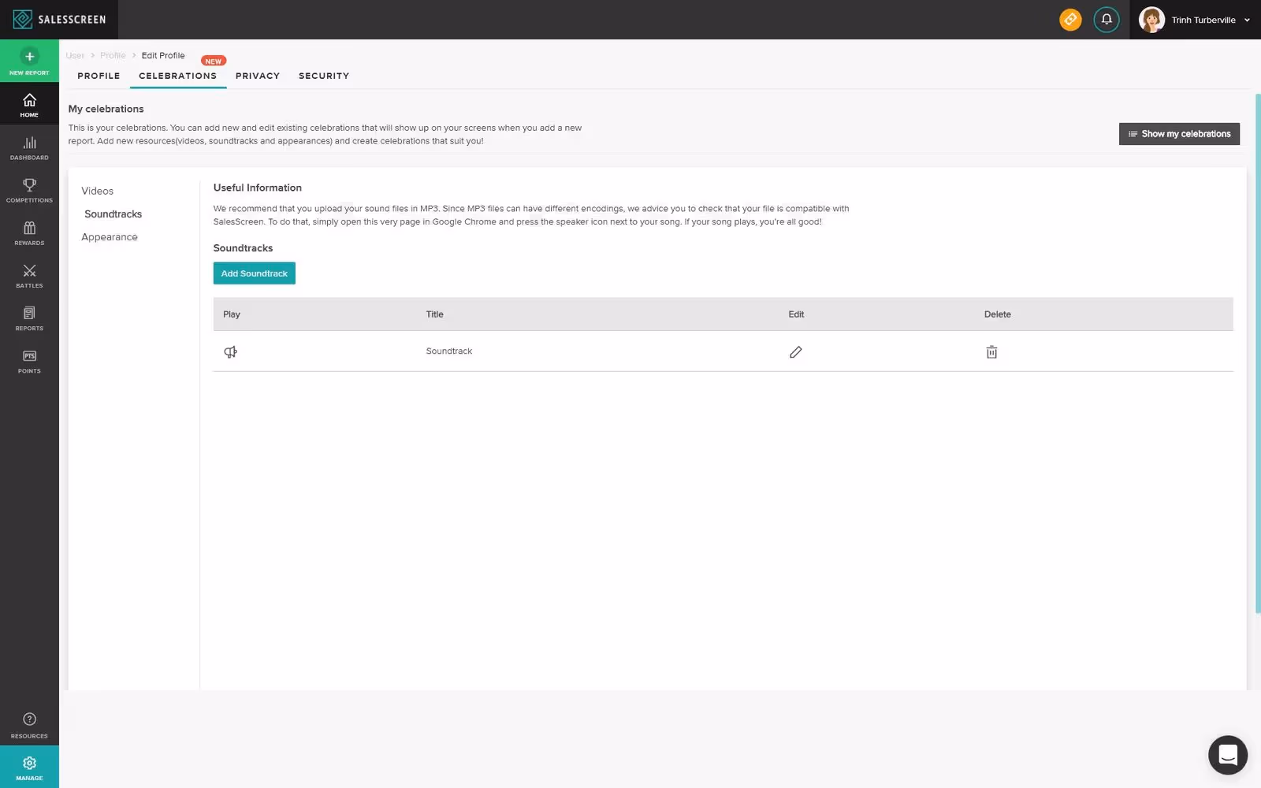Click Show my celebrations button
Viewport: 1261px width, 788px height.
pos(1179,134)
